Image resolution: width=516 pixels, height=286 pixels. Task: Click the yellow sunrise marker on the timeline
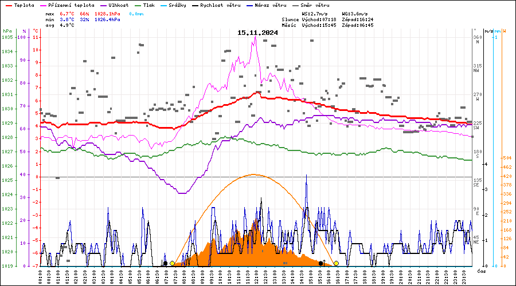(x=172, y=264)
